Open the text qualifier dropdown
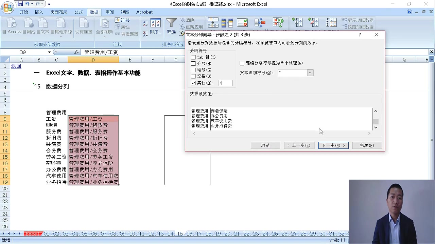The height and width of the screenshot is (244, 435). click(x=310, y=73)
